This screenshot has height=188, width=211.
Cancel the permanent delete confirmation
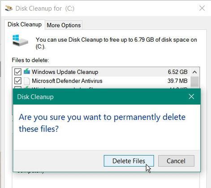[176, 161]
